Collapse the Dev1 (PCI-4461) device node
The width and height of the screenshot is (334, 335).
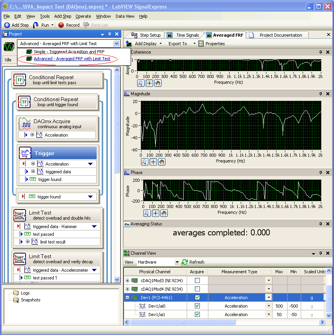click(x=127, y=298)
